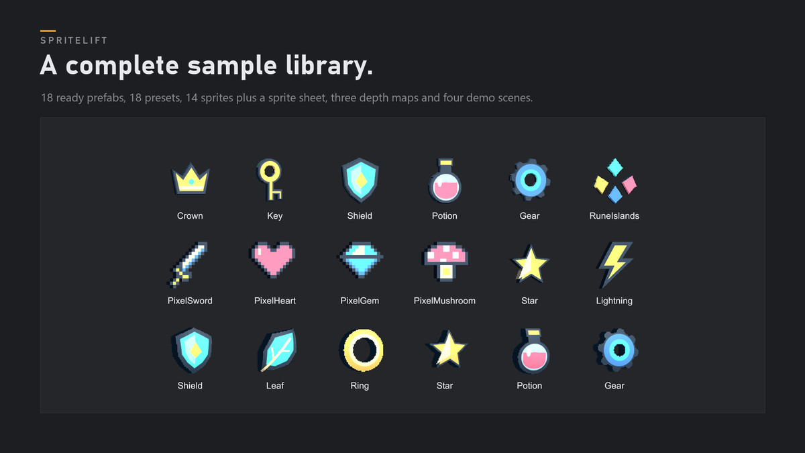The height and width of the screenshot is (453, 805).
Task: Pick the Shield sprite between Key and Potion
Action: (x=360, y=181)
